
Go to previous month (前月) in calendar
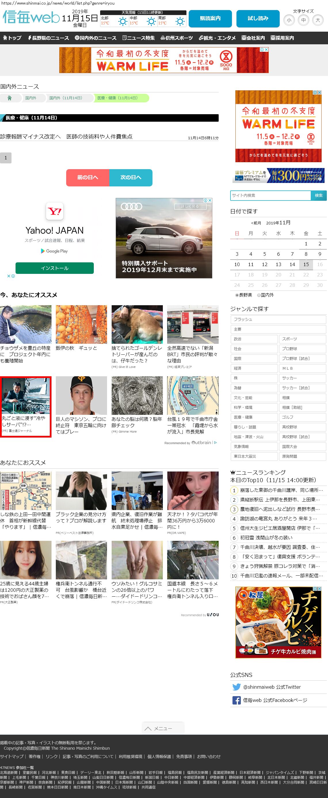(256, 223)
